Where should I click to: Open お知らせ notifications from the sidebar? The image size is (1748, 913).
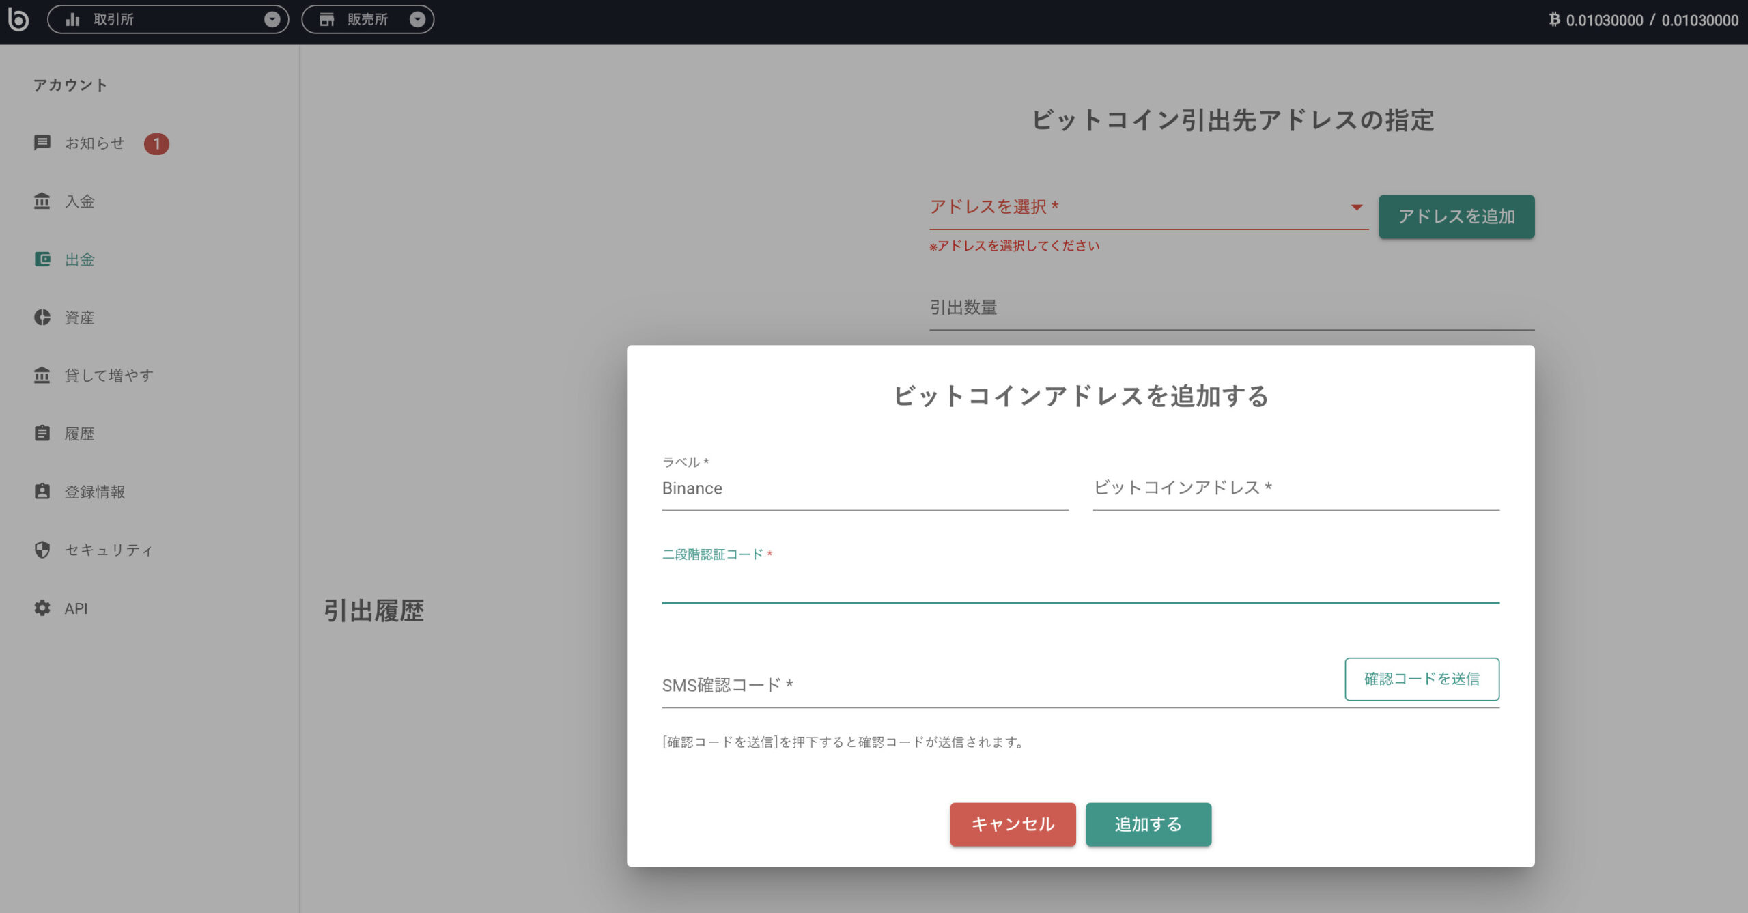[x=94, y=143]
